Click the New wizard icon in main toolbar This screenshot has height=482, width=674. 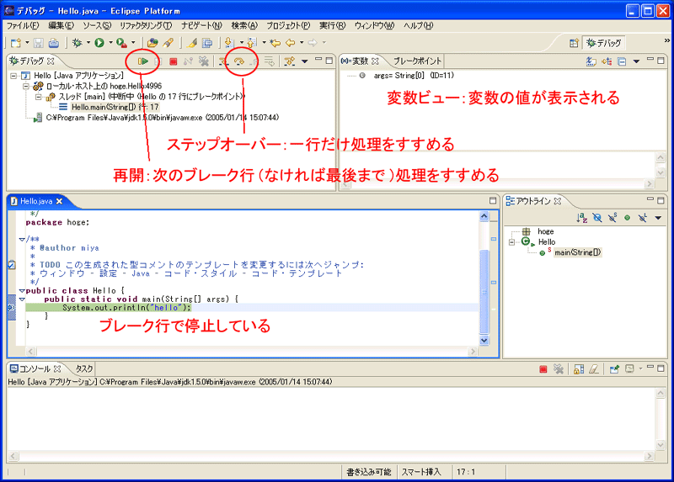(16, 43)
